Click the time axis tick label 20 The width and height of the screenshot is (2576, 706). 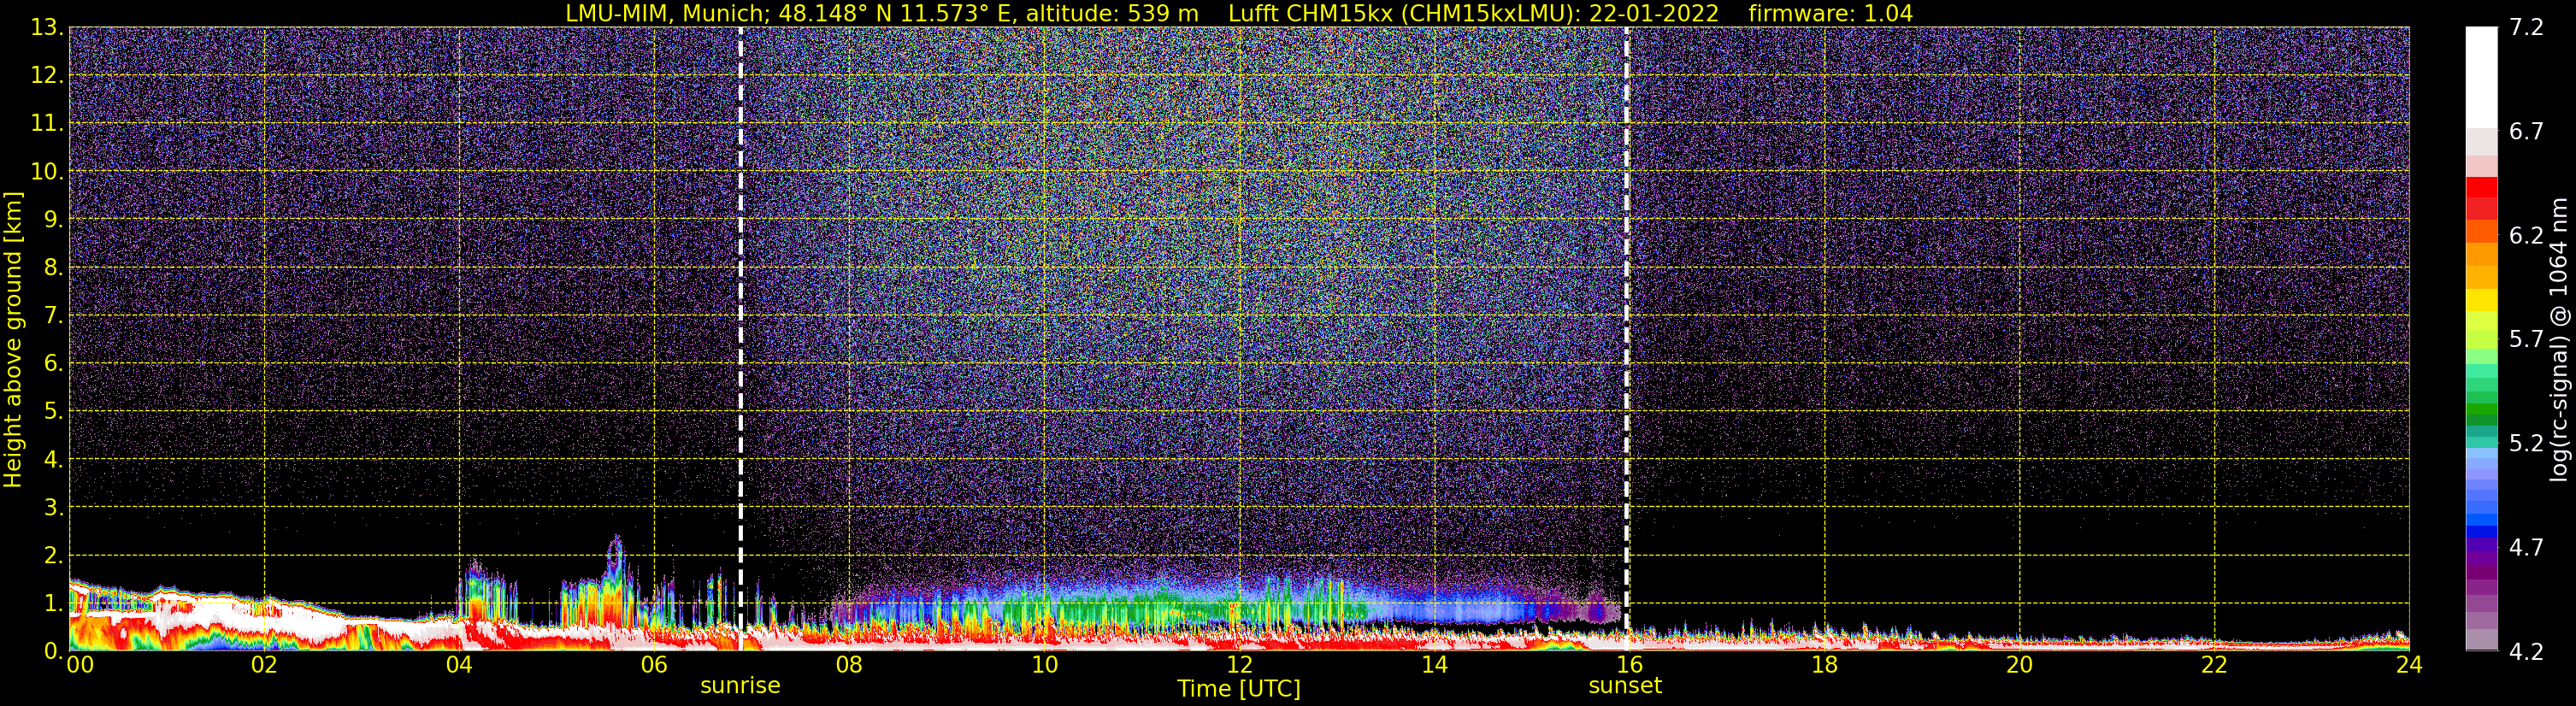point(2019,665)
